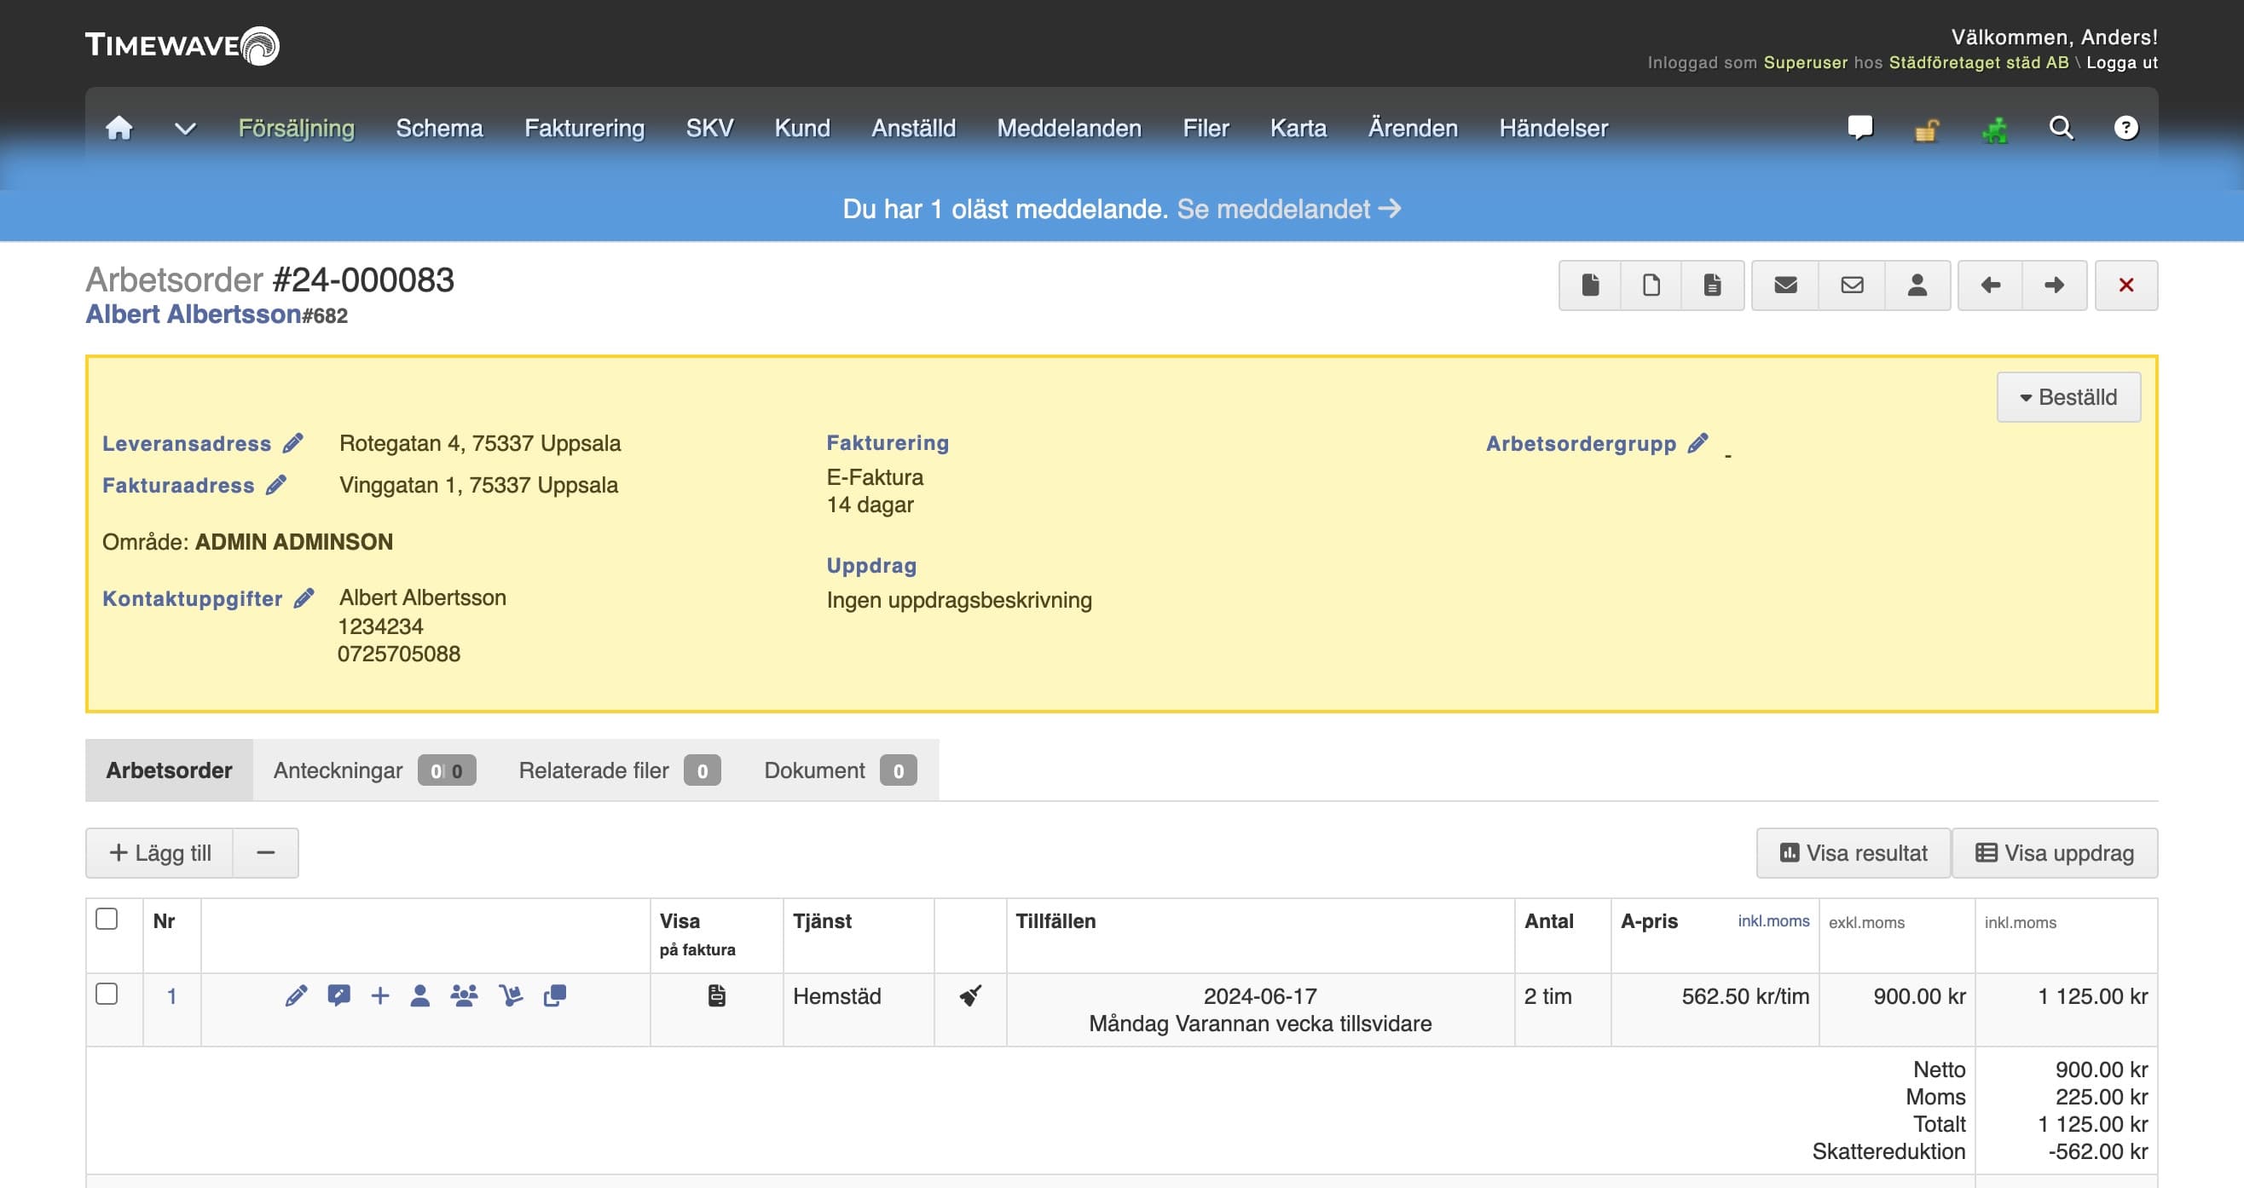Open Filer menu
Image resolution: width=2244 pixels, height=1188 pixels.
point(1206,128)
